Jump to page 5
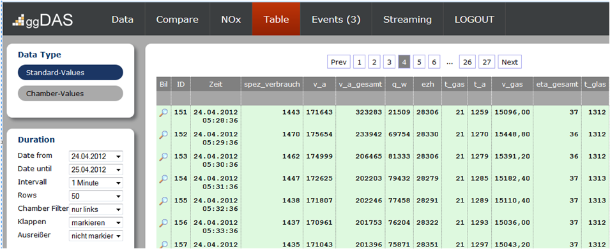The width and height of the screenshot is (610, 249). (420, 62)
